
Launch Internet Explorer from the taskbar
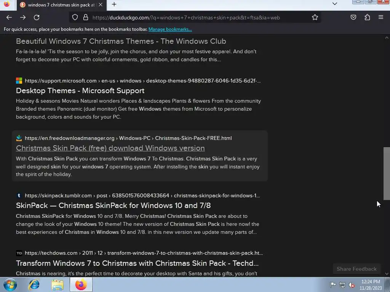pyautogui.click(x=34, y=285)
